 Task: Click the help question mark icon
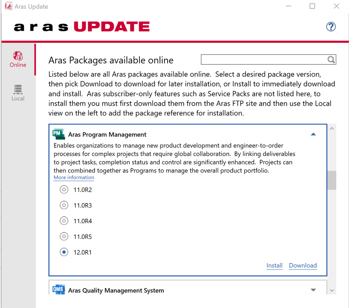click(330, 27)
